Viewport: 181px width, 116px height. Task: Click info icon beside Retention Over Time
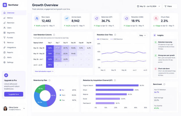pos(115,35)
